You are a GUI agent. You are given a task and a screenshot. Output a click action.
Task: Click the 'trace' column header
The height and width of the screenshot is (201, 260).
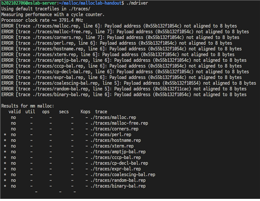pos(101,112)
